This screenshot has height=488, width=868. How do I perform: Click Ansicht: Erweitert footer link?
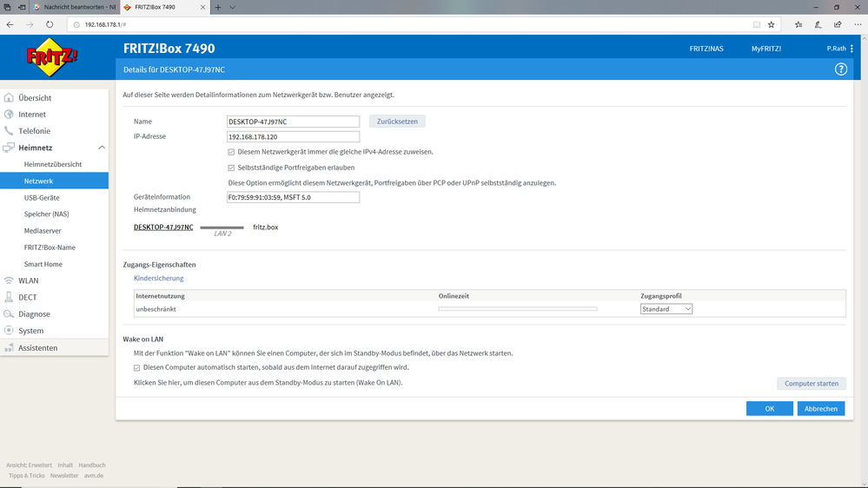pyautogui.click(x=29, y=465)
